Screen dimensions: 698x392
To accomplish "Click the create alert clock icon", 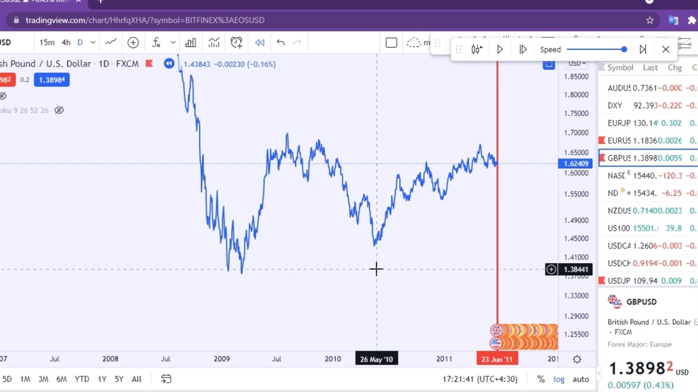I will tap(236, 42).
